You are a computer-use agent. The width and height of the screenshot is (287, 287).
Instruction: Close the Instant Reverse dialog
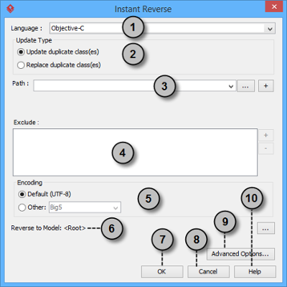click(x=274, y=6)
